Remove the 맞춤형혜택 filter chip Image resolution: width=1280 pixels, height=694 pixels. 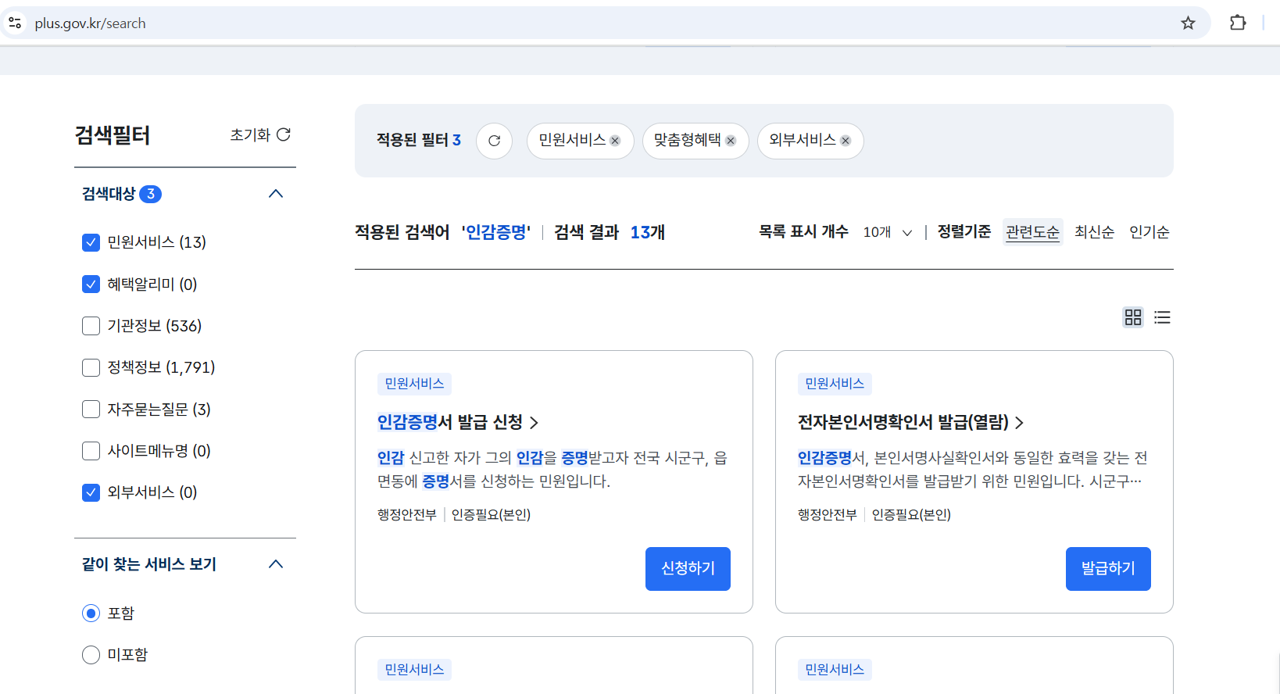point(731,141)
